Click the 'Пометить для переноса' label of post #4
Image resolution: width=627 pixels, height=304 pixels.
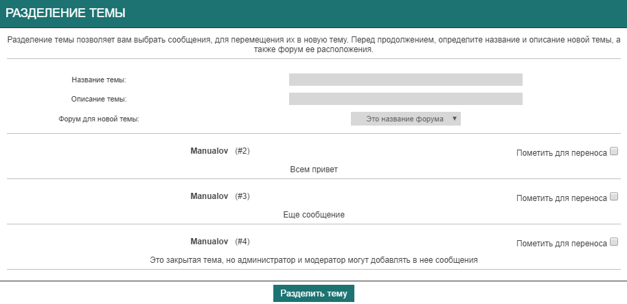[561, 243]
